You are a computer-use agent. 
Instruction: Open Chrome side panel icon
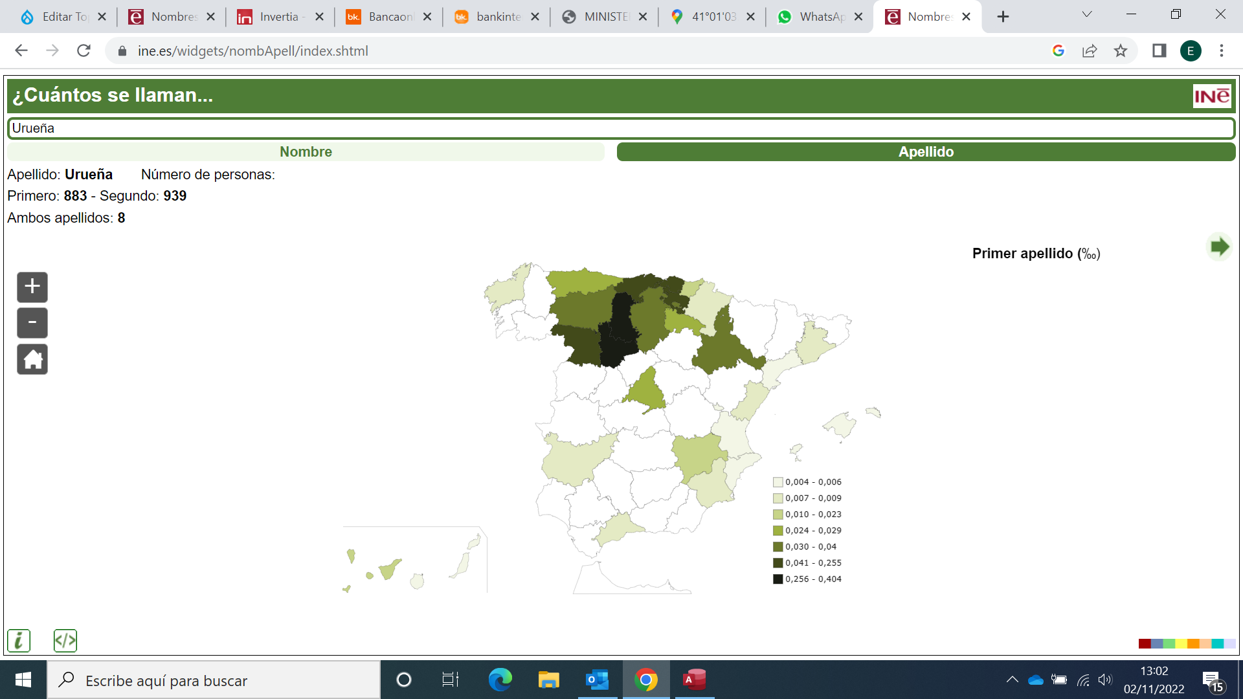(x=1159, y=50)
